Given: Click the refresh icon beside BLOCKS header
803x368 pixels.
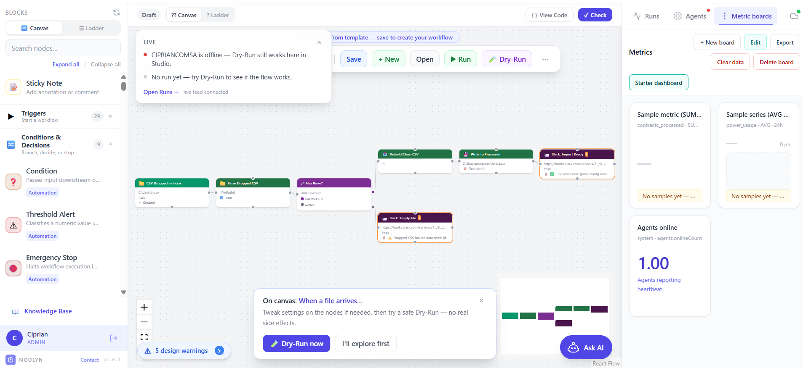Looking at the screenshot, I should click(x=117, y=13).
